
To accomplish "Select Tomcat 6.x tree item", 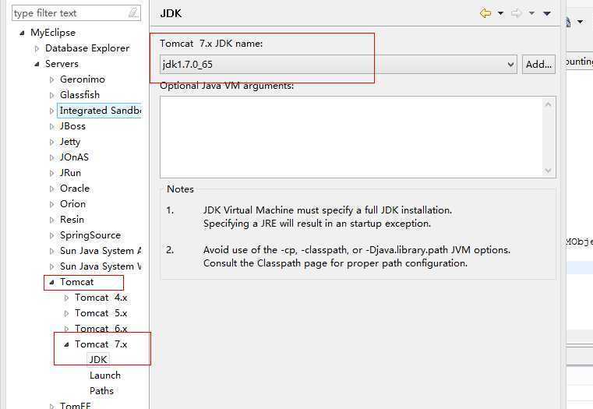I will pyautogui.click(x=101, y=329).
